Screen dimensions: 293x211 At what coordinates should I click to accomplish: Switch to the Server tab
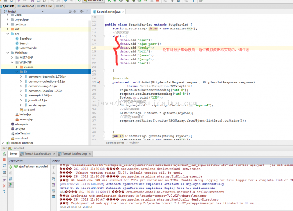coord(13,154)
